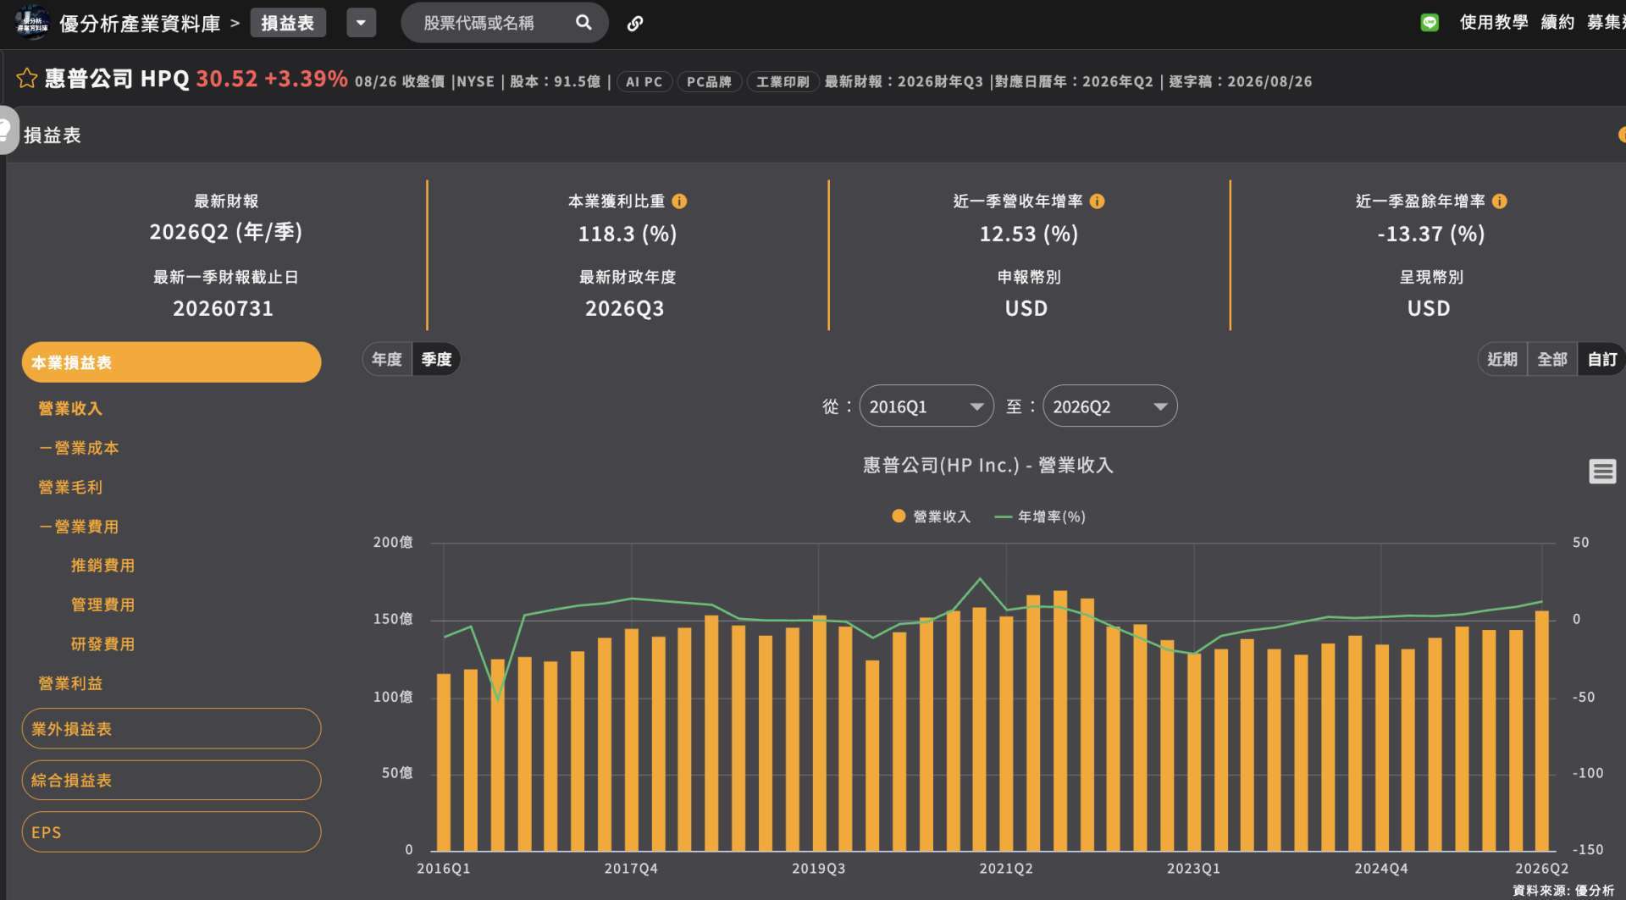This screenshot has width=1626, height=900.
Task: Select 營業費用 item
Action: [x=79, y=527]
